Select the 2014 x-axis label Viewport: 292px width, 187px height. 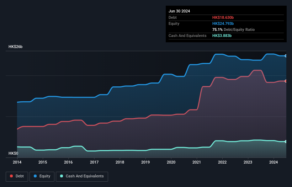pos(17,162)
